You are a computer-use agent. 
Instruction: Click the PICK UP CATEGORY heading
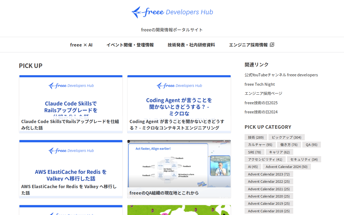click(268, 127)
